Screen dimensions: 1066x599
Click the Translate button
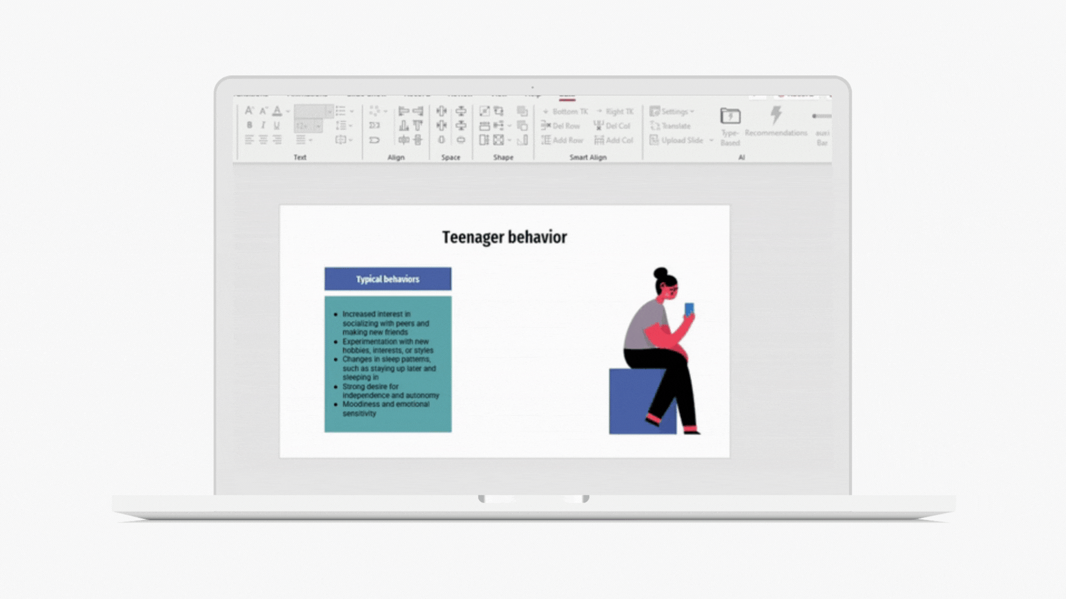point(671,126)
